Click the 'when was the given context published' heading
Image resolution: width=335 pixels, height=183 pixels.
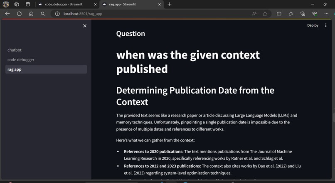click(x=188, y=62)
